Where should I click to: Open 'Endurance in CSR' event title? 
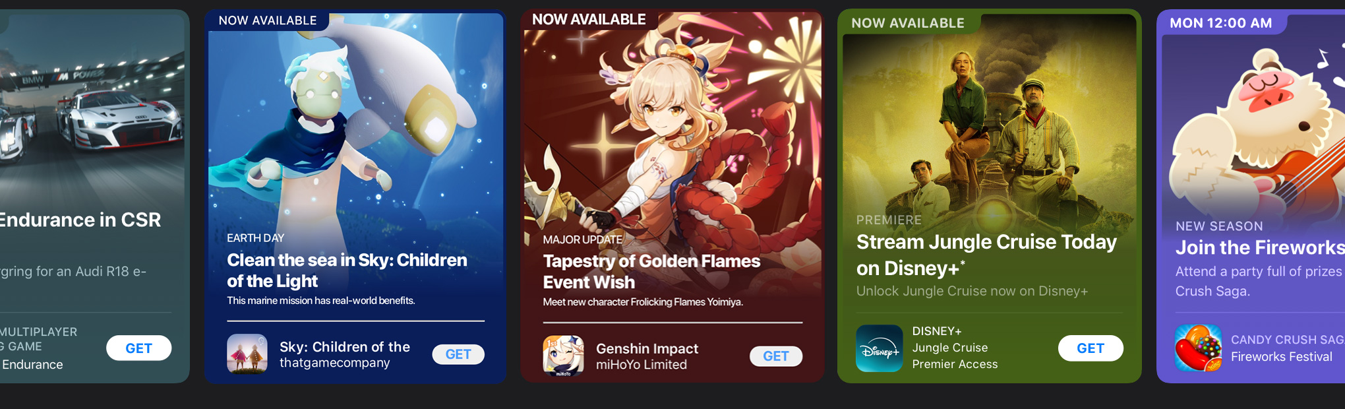point(79,220)
